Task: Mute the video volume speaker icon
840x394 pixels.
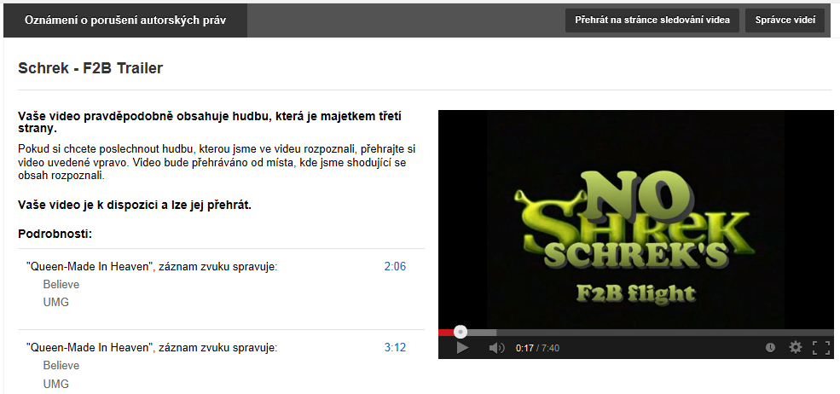Action: click(x=496, y=348)
